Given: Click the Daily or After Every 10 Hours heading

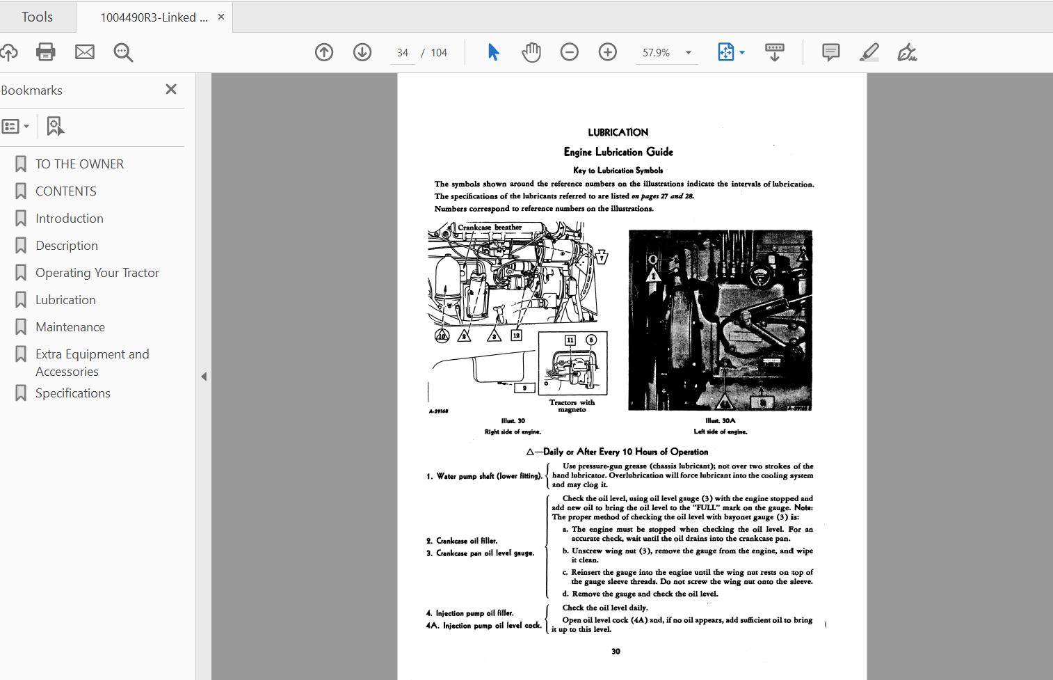Looking at the screenshot, I should tap(618, 452).
